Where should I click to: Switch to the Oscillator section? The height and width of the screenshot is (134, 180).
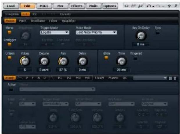coord(38,21)
